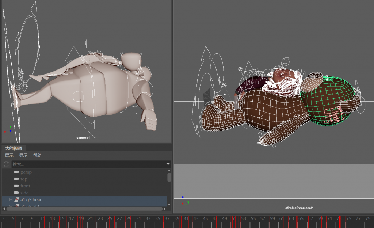The width and height of the screenshot is (374, 228).
Task: Open the search field dropdown arrow
Action: [168, 164]
